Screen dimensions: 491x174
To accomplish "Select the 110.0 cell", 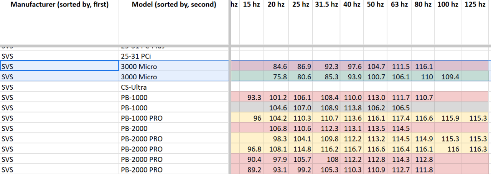I will point(352,97).
